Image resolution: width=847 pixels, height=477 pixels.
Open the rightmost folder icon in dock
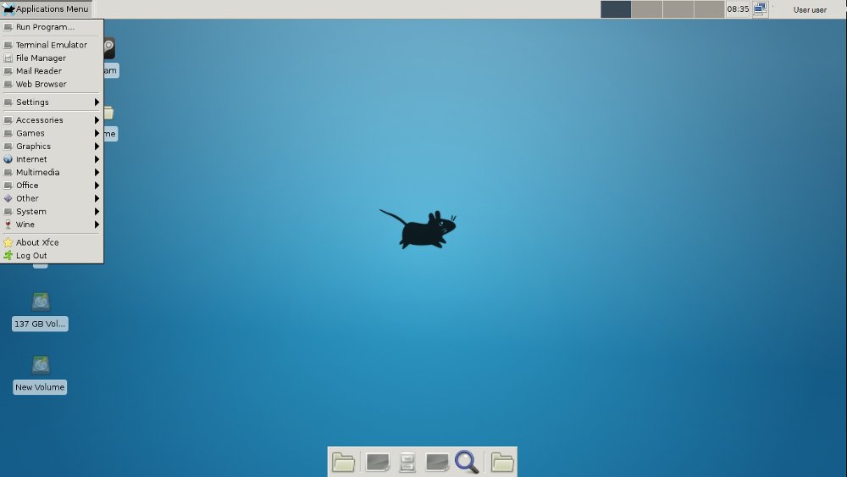pos(502,463)
